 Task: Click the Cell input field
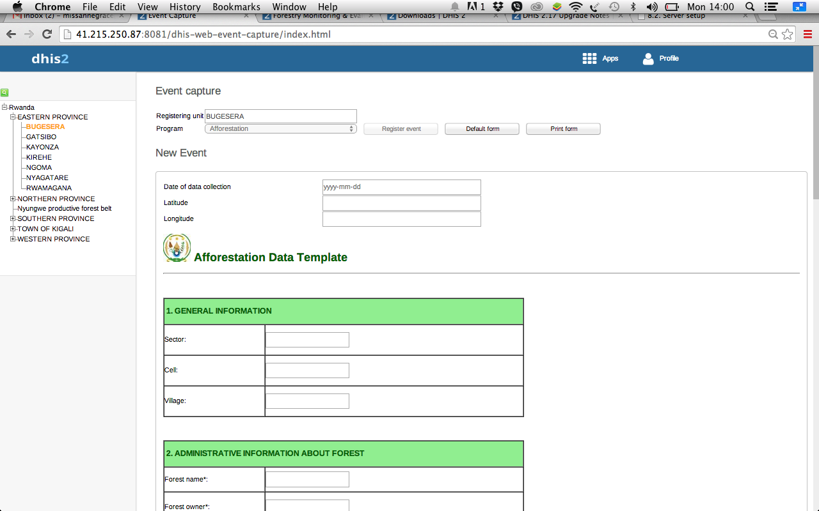coord(307,370)
